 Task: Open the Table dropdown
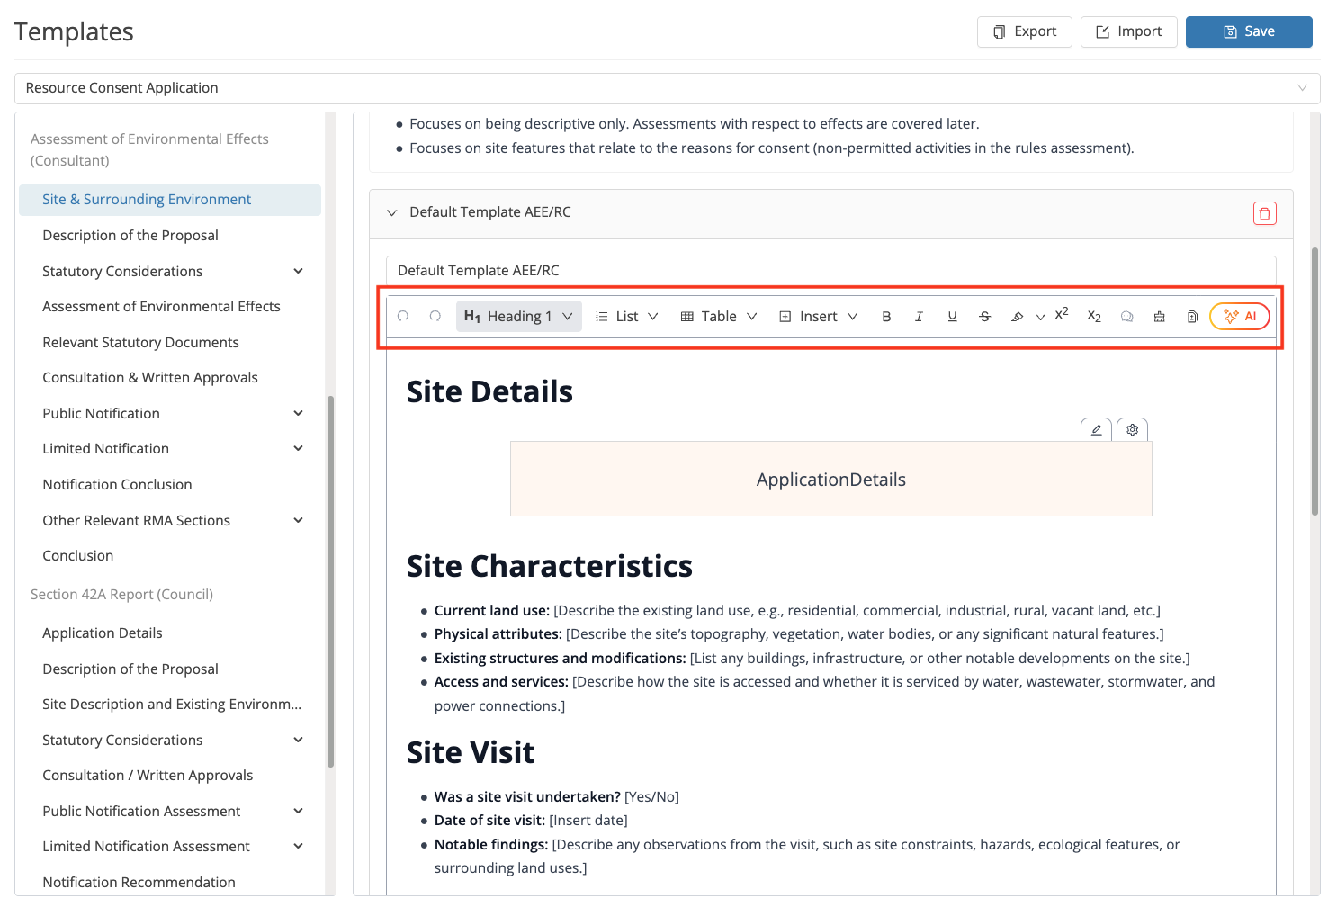point(719,317)
